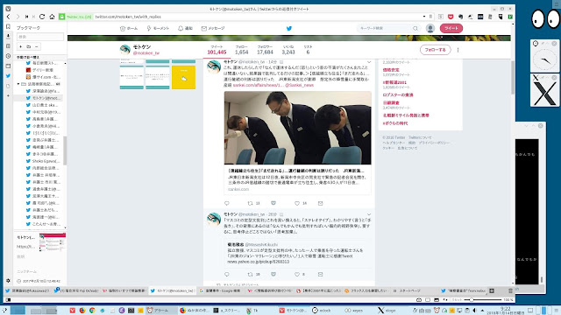Open address bar dropdown arrow
The height and width of the screenshot is (315, 561).
pos(424,17)
